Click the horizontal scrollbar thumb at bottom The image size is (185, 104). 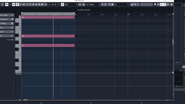(x=25, y=100)
